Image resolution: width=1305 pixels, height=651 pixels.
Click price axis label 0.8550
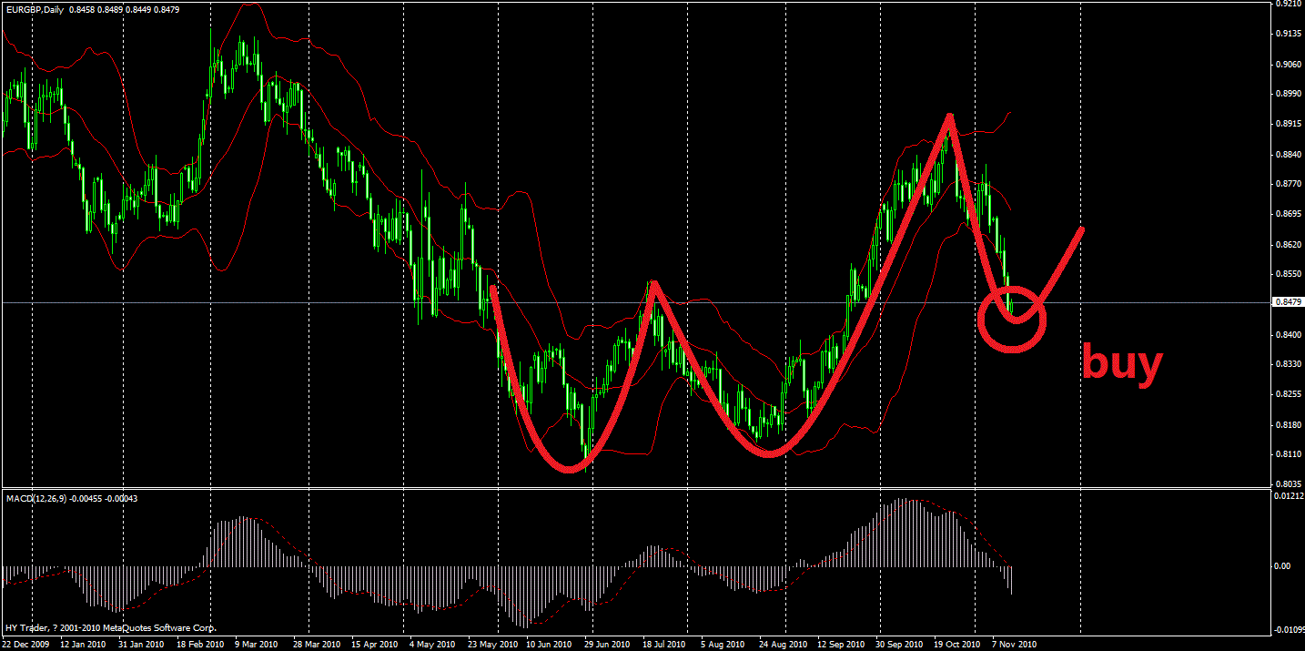[x=1288, y=274]
